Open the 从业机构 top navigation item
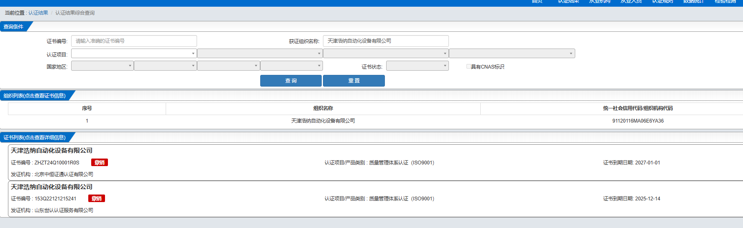 pos(600,2)
